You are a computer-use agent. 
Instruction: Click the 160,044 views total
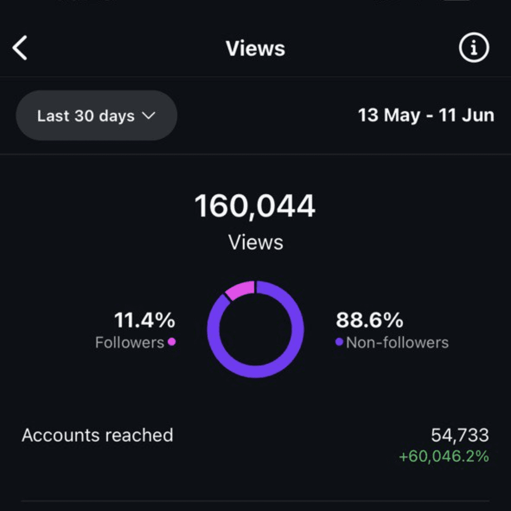(x=255, y=206)
